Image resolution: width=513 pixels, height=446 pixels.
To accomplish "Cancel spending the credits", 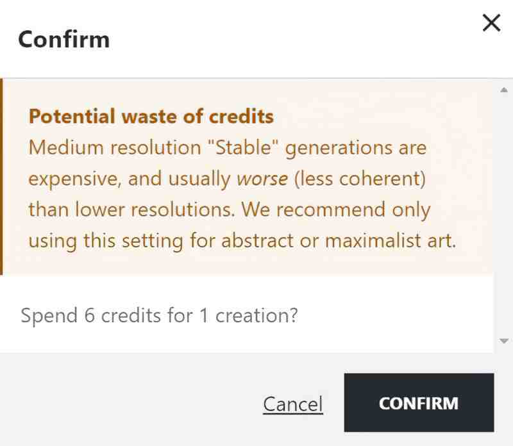I will click(x=293, y=404).
